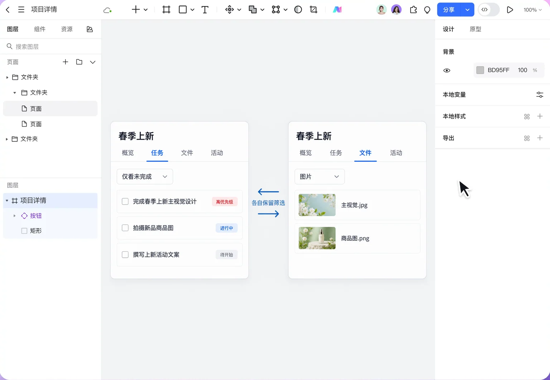Open the plugins puzzle icon
This screenshot has width=550, height=380.
[x=413, y=10]
